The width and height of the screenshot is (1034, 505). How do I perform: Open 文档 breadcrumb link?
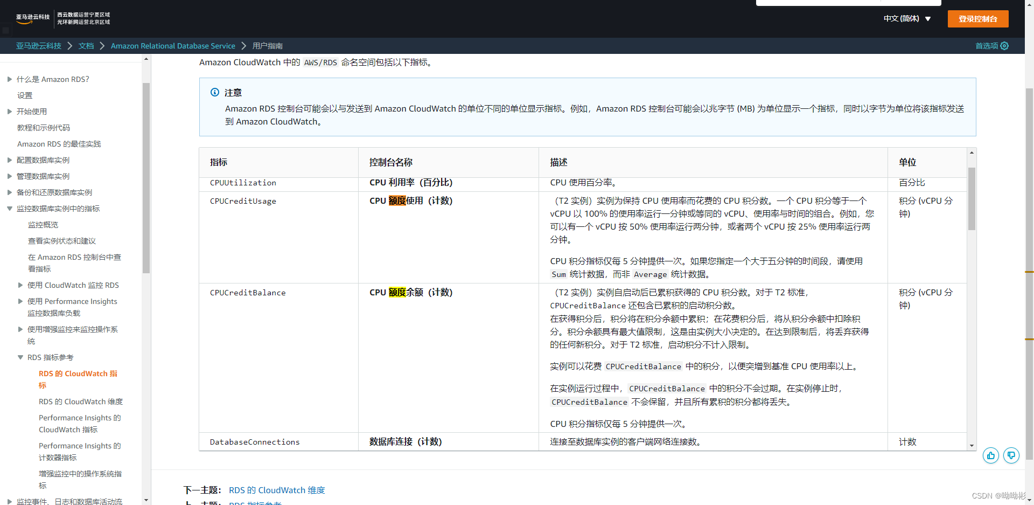(x=86, y=46)
